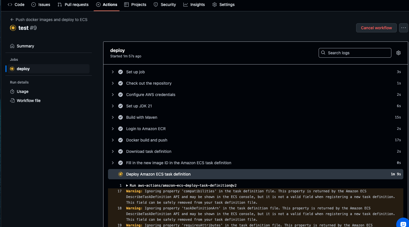Open the log settings gear icon

click(x=398, y=53)
